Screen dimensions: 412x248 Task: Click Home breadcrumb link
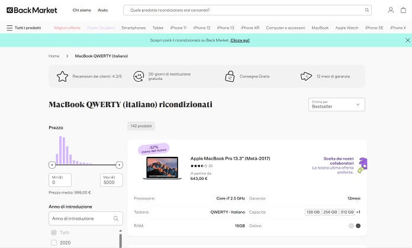point(54,56)
